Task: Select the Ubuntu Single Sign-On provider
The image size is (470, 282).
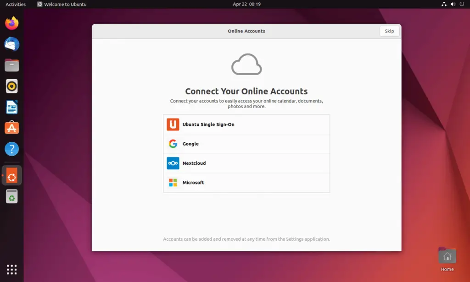Action: [x=246, y=124]
